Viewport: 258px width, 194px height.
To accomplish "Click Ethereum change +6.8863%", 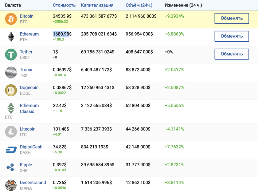I will pyautogui.click(x=174, y=34).
